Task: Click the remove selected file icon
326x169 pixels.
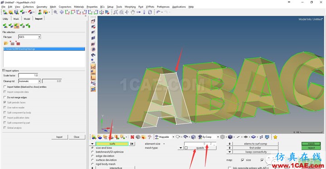Action: 12,43
